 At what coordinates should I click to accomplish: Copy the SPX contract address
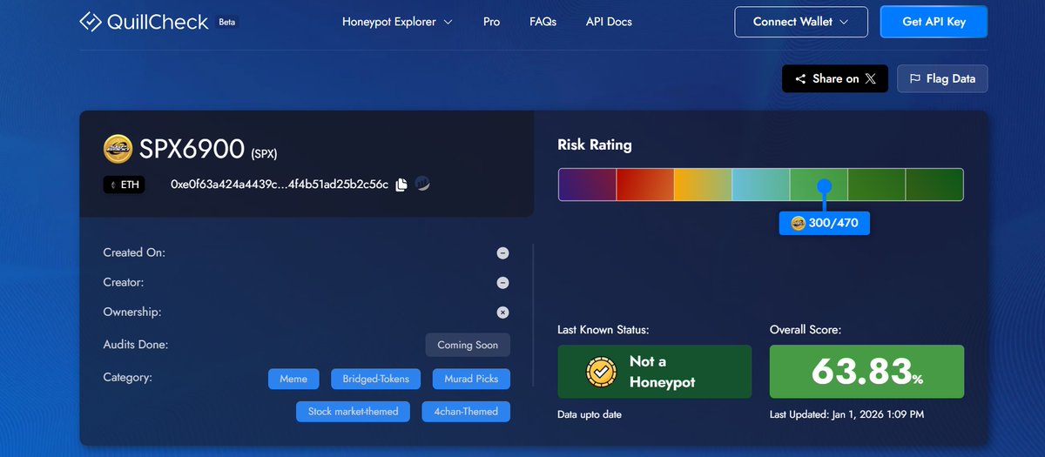click(x=401, y=185)
